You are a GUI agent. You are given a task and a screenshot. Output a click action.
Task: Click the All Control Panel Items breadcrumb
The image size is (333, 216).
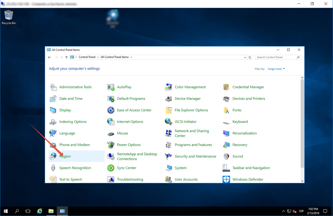click(x=115, y=57)
